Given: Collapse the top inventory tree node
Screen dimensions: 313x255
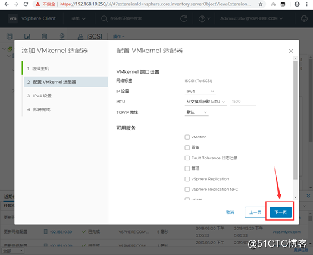Looking at the screenshot, I should pyautogui.click(x=4, y=49).
